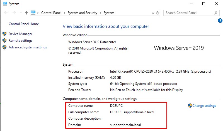Select the System breadcrumb

coord(109,13)
